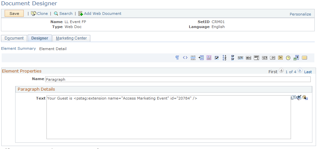This screenshot has height=149, width=319.
Task: Insert the abc text field element
Action: (248, 58)
